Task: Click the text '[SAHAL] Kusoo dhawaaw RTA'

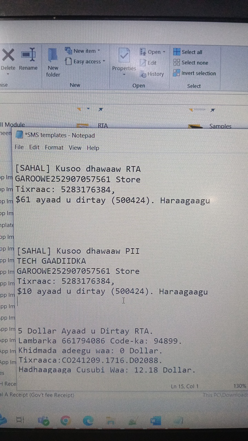Action: click(x=78, y=169)
